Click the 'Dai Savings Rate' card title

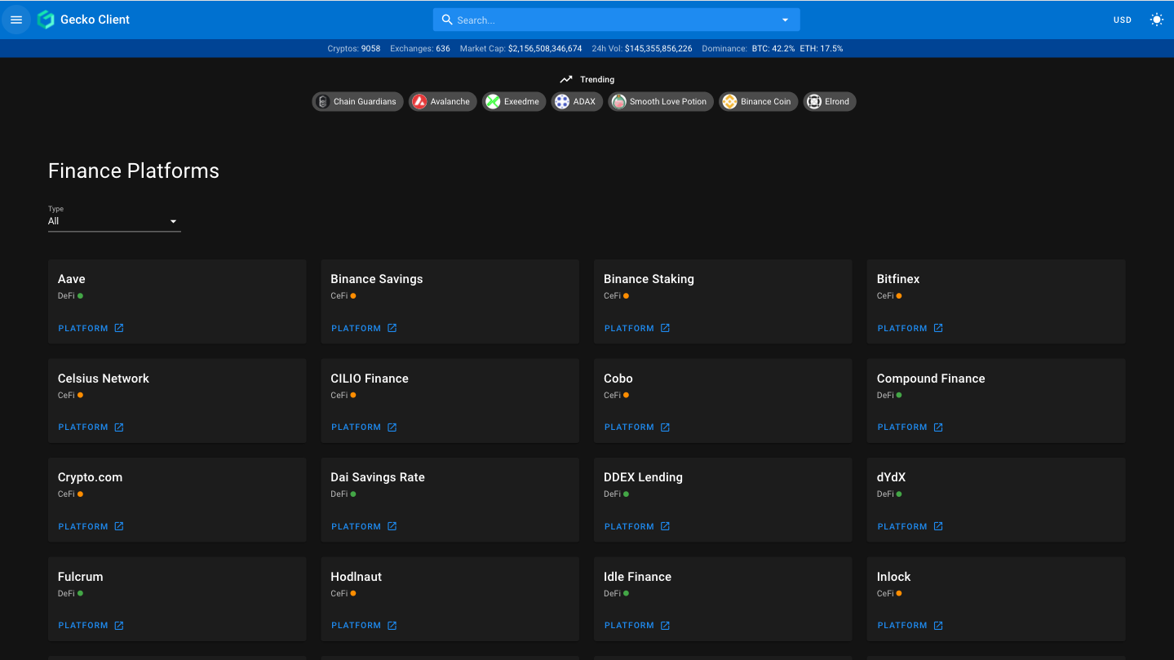[x=378, y=477]
